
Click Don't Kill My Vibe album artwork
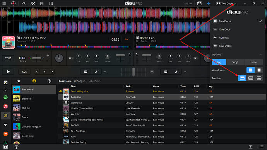pyautogui.click(x=9, y=43)
